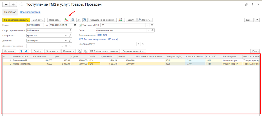Expand the Склад dropdown list
The height and width of the screenshot is (116, 262).
pos(147,30)
